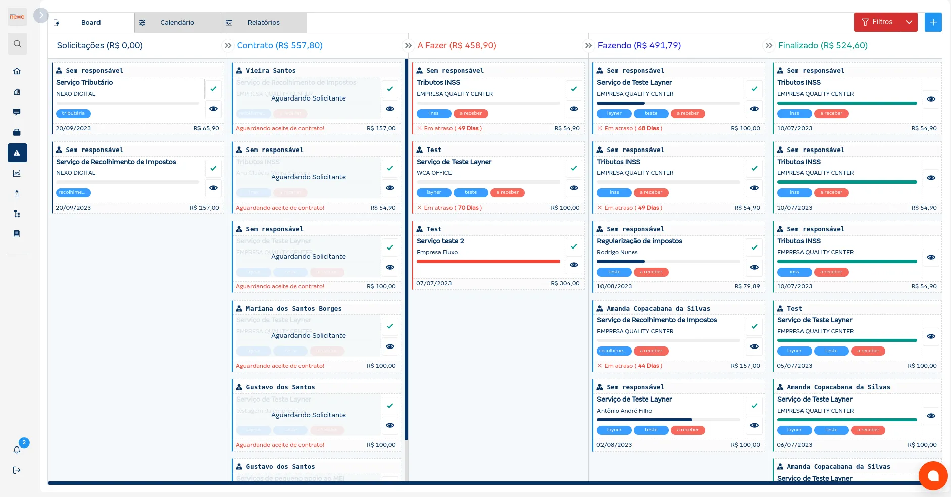Open the hierarchy tree sidebar icon

click(17, 214)
